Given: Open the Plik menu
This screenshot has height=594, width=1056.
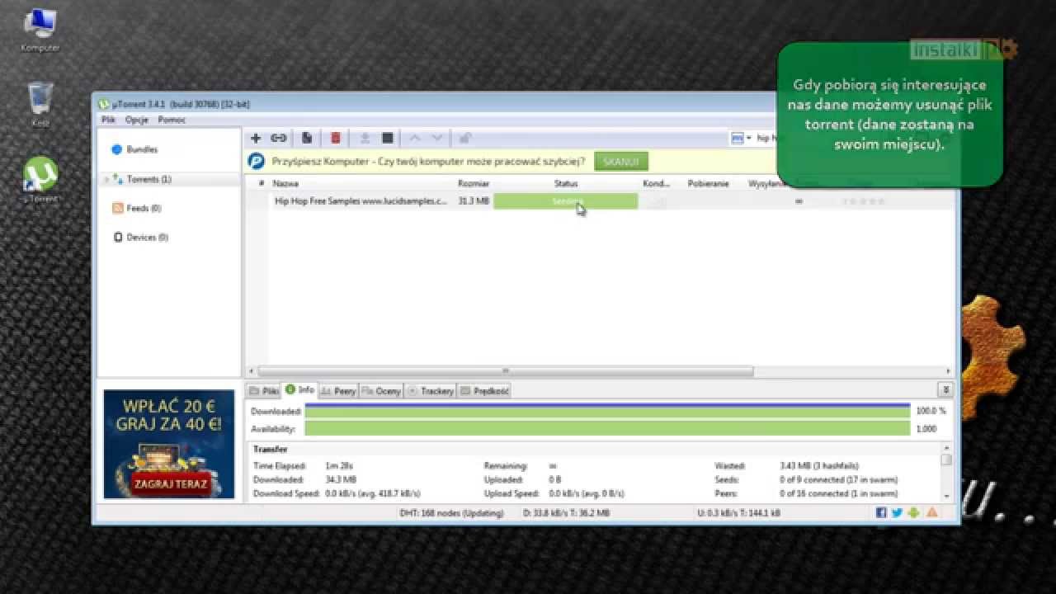Looking at the screenshot, I should point(108,120).
